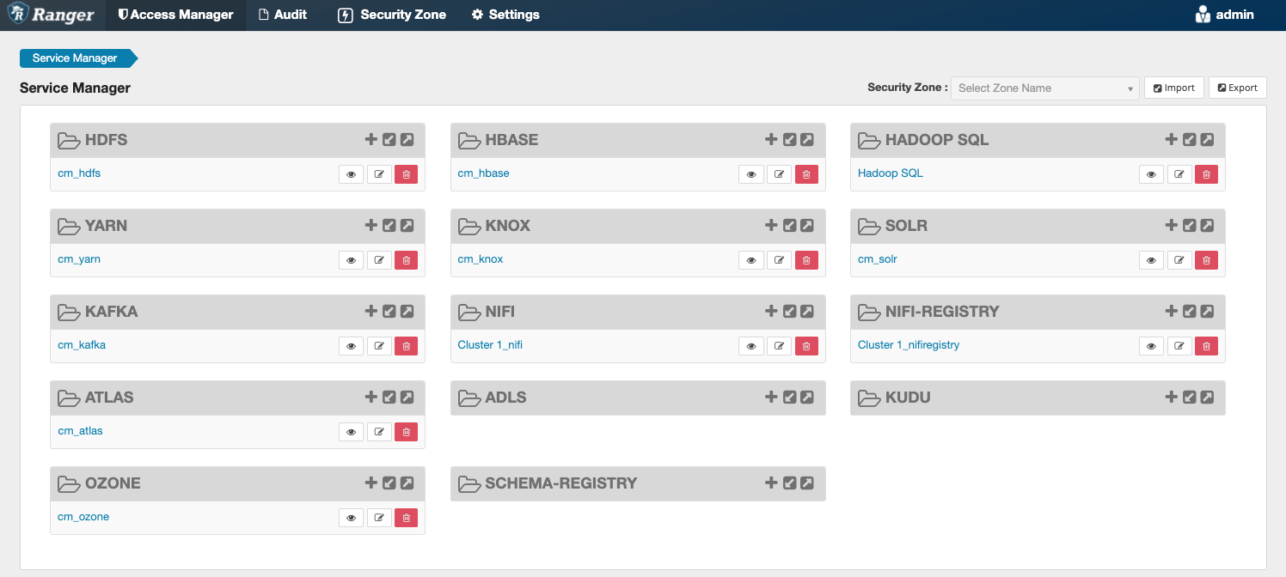
Task: Edit the cm_knox service
Action: (779, 260)
